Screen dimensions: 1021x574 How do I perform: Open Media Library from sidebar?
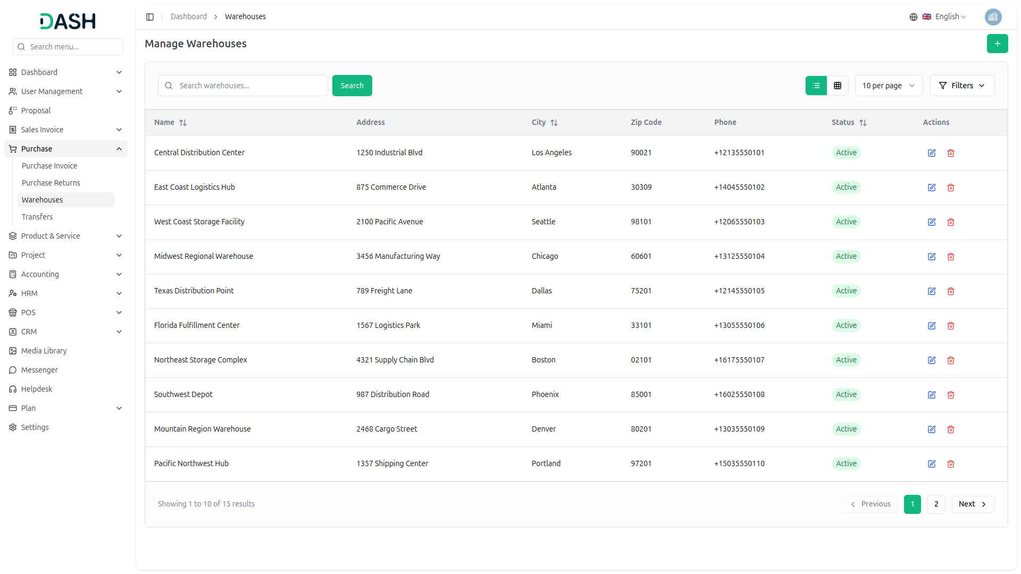pos(66,351)
